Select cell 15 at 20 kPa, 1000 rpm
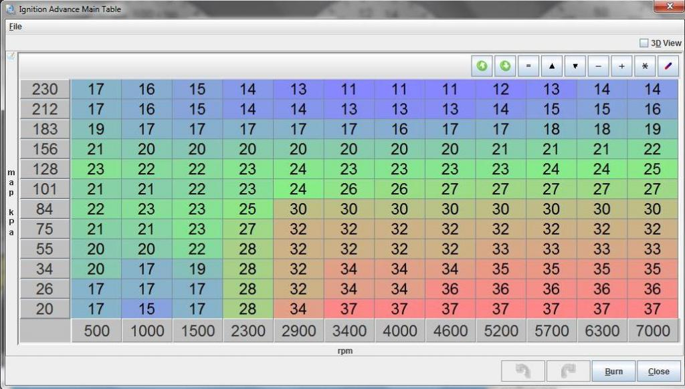 pos(146,309)
